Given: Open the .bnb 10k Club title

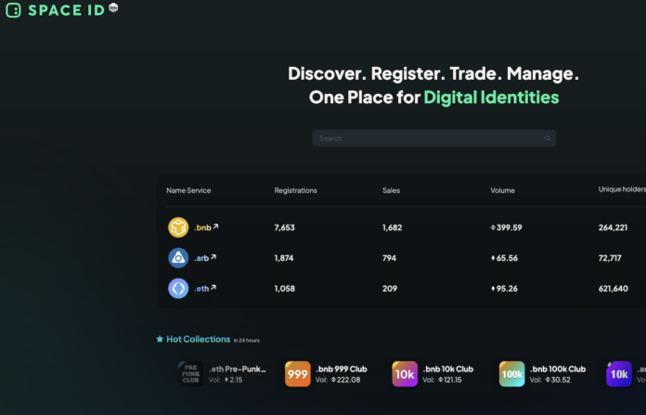Looking at the screenshot, I should [448, 369].
